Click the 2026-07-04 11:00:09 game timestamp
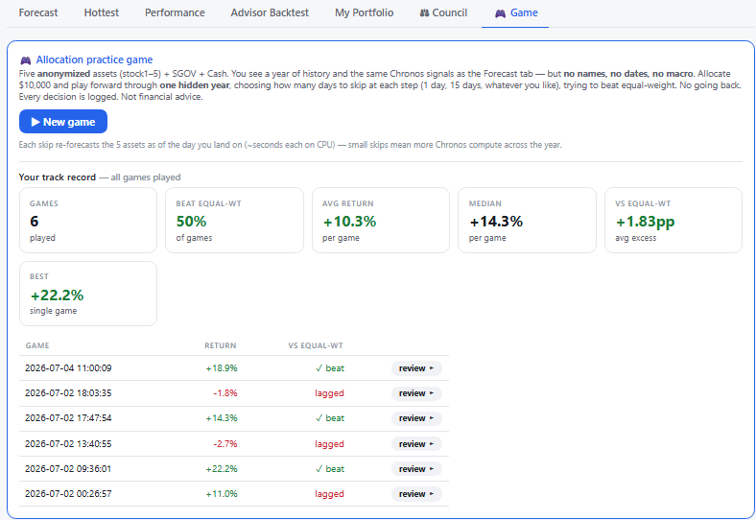This screenshot has width=756, height=520. (x=68, y=368)
